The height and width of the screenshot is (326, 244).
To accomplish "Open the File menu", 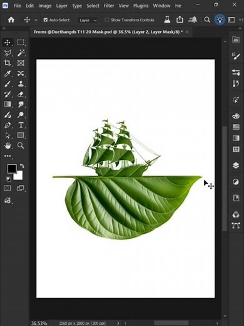I will point(18,6).
